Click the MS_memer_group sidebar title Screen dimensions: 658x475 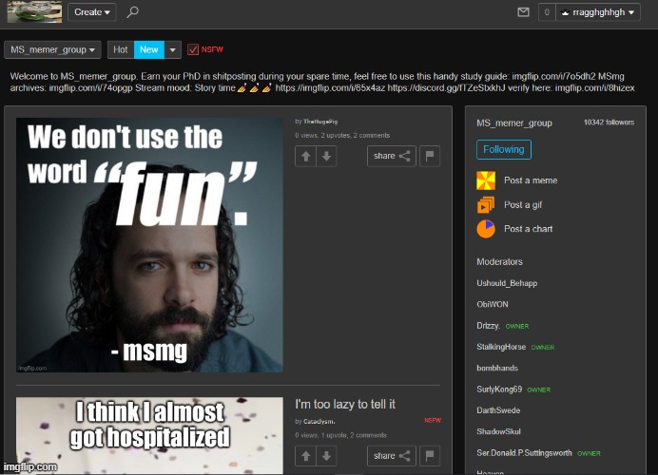514,123
